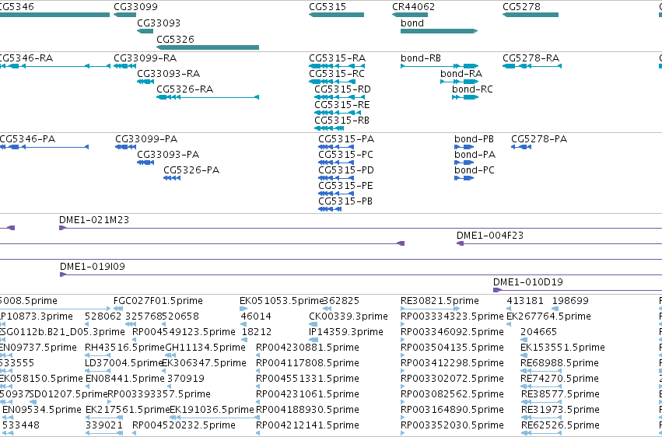Click EST GH11134.5prime
Screen dimensions: 662x437
205,348
